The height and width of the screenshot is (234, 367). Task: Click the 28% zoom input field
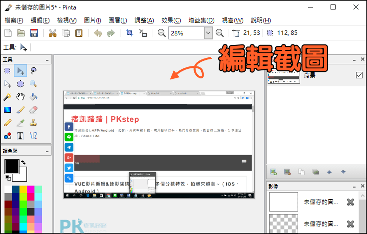(x=187, y=33)
